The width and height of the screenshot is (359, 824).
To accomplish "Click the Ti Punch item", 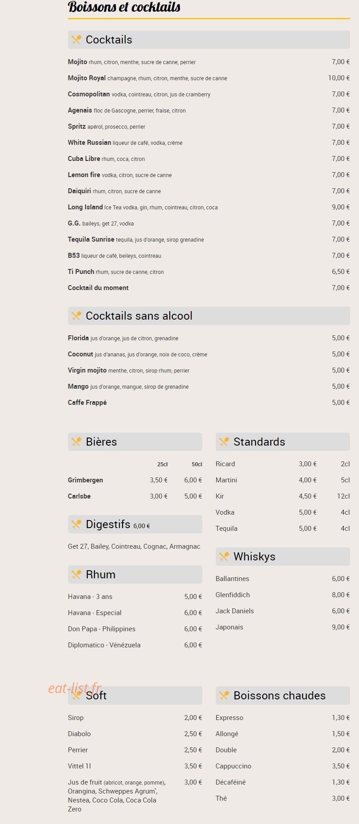I will [81, 272].
